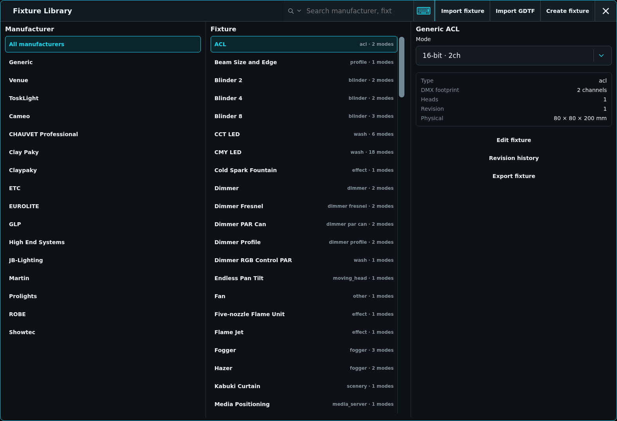Image resolution: width=617 pixels, height=421 pixels.
Task: Select the CMY LED fixture
Action: coord(304,152)
